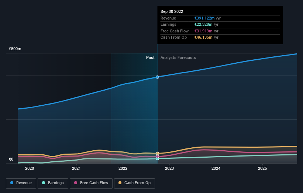Toggle the Cash From Op legend button
Viewport: 303px width, 193px height.
(134, 183)
